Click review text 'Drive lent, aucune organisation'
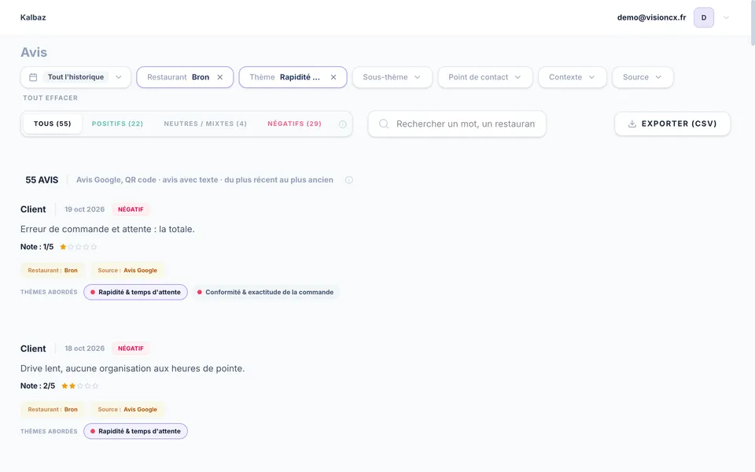Image resolution: width=755 pixels, height=472 pixels. pyautogui.click(x=132, y=368)
